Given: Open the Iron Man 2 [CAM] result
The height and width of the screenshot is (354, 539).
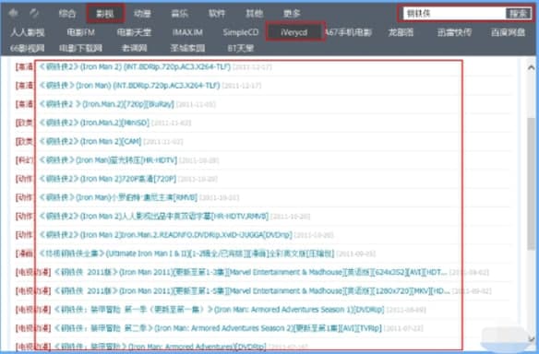Looking at the screenshot, I should click(90, 141).
